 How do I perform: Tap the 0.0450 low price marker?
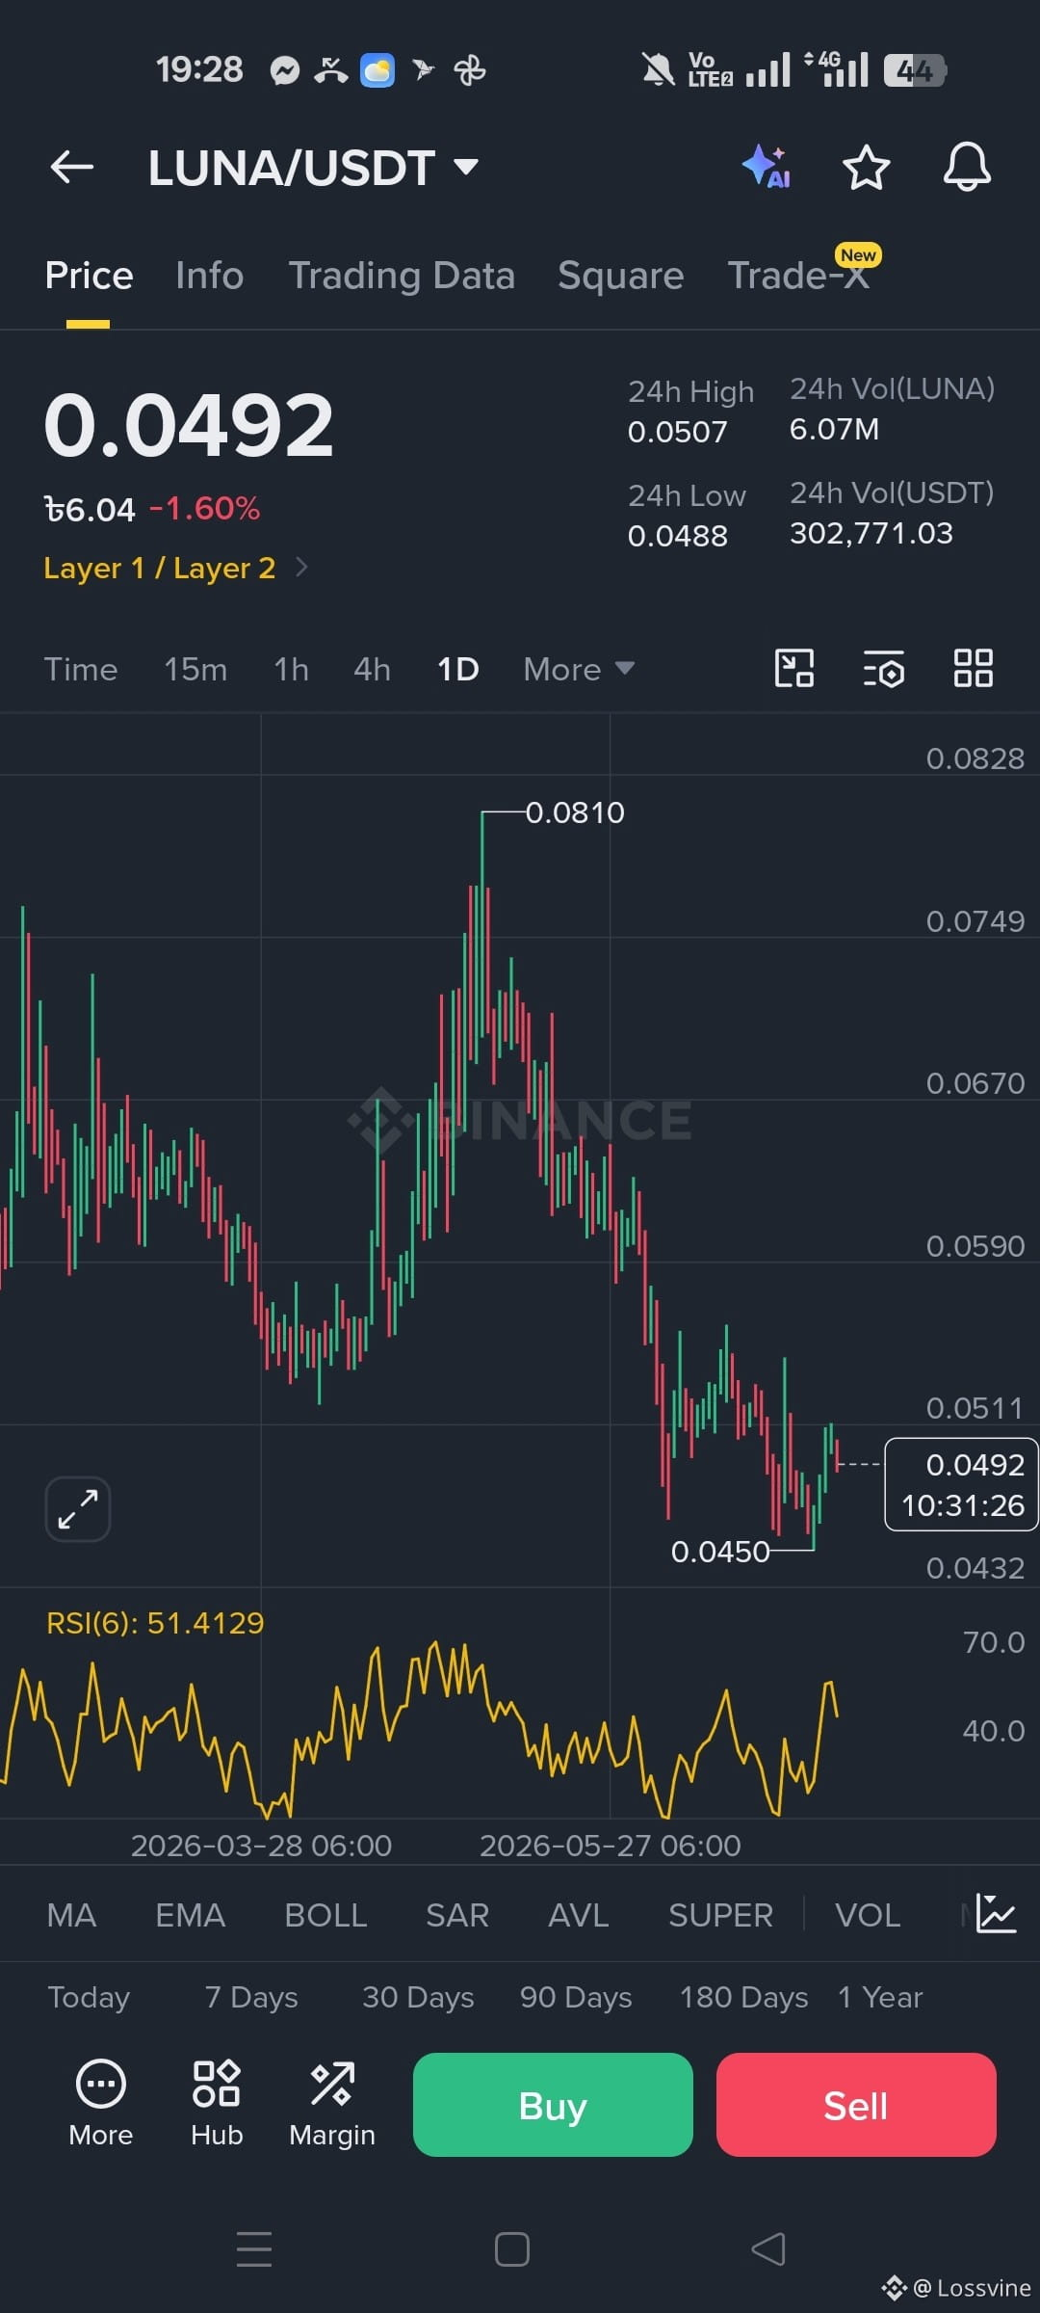pyautogui.click(x=720, y=1552)
